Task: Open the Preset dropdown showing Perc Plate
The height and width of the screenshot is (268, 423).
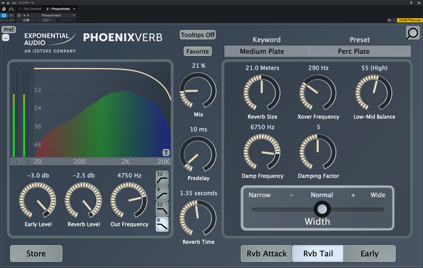Action: point(360,51)
